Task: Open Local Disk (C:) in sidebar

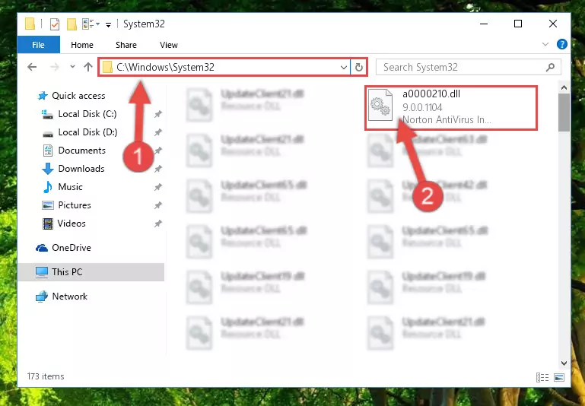Action: pyautogui.click(x=79, y=114)
